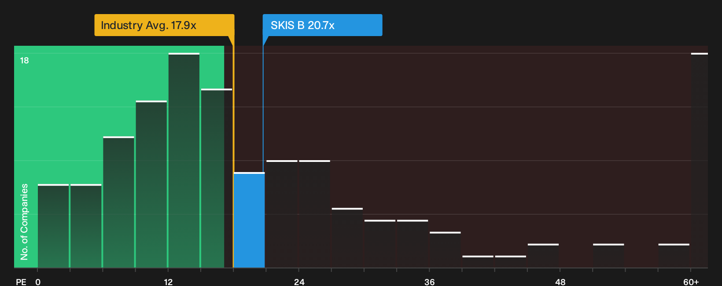Click the '60+' x-axis tick label
722x286 pixels.
pyautogui.click(x=691, y=282)
